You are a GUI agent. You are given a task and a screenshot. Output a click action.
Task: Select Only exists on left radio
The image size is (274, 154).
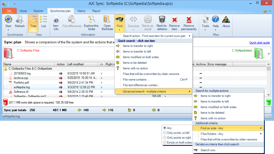click(165, 133)
